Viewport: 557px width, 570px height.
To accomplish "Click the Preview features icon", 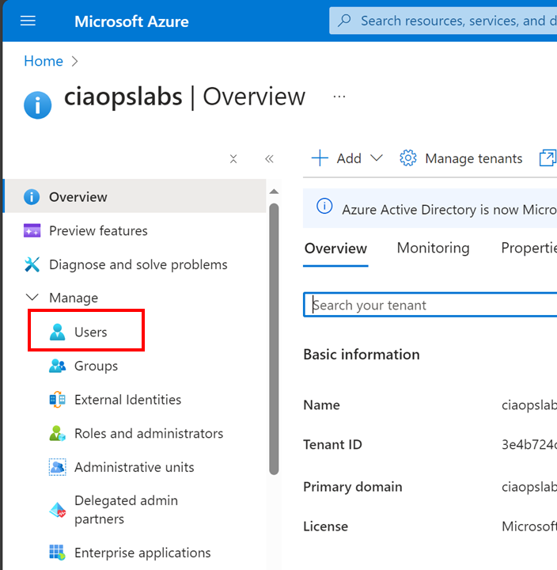I will tap(32, 231).
